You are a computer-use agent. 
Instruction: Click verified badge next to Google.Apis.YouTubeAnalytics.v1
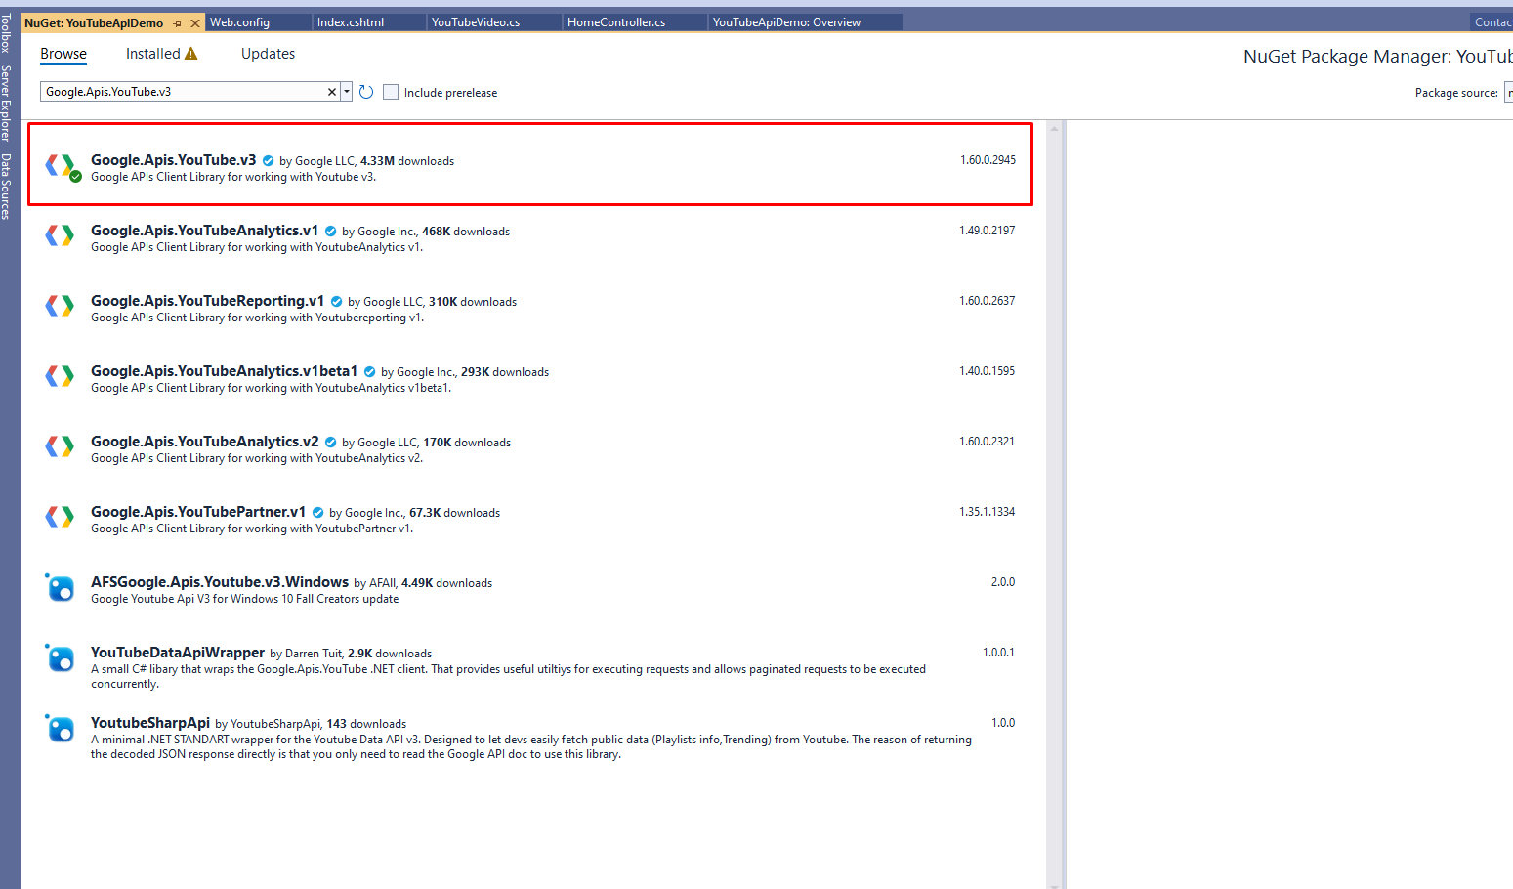pyautogui.click(x=331, y=232)
